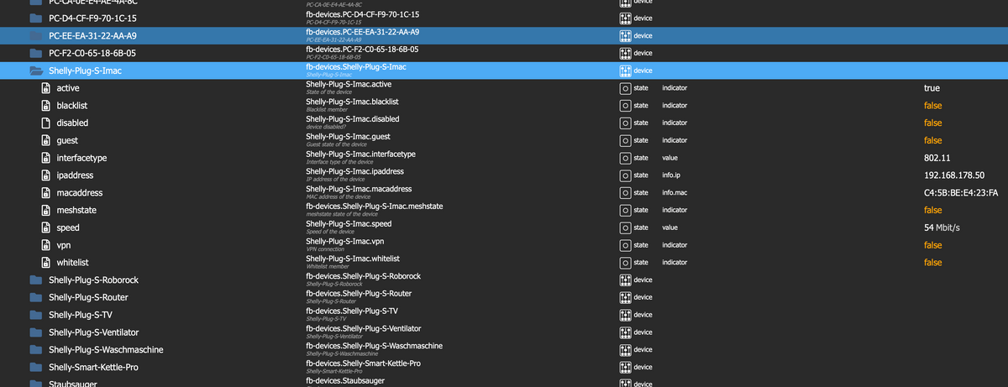Click the MAC address value C4:5B:BE:E4:23:FA
Screen dimensions: 1008x387
point(960,193)
